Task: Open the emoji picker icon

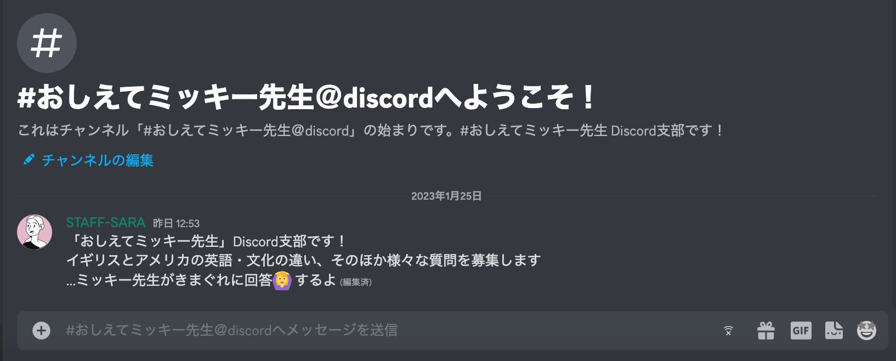Action: (x=866, y=330)
